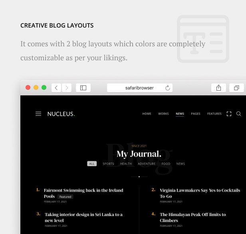Open The Himalayan Peak Off-limits article
The width and height of the screenshot is (246, 234).
point(193,217)
